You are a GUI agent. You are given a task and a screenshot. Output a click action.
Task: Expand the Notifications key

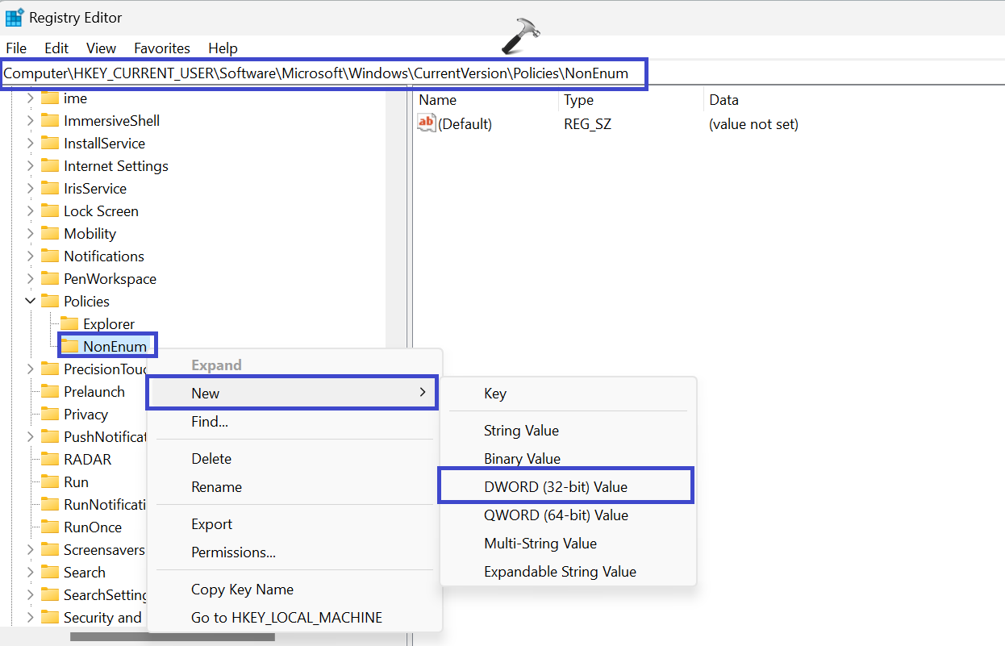[31, 256]
